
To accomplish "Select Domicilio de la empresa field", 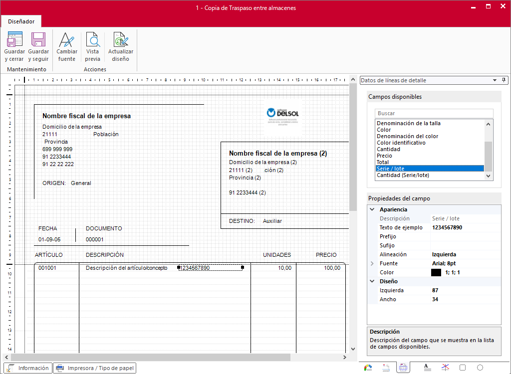I will (x=72, y=127).
